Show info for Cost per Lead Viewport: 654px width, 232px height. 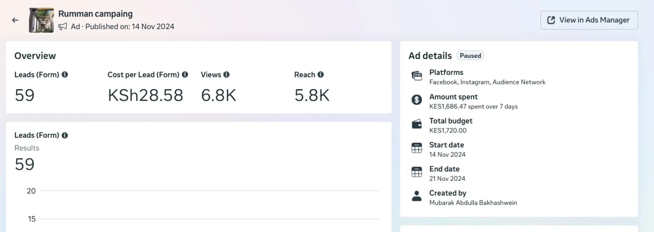(x=185, y=74)
